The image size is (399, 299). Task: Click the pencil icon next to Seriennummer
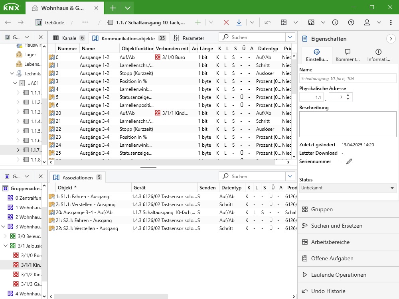point(350,161)
